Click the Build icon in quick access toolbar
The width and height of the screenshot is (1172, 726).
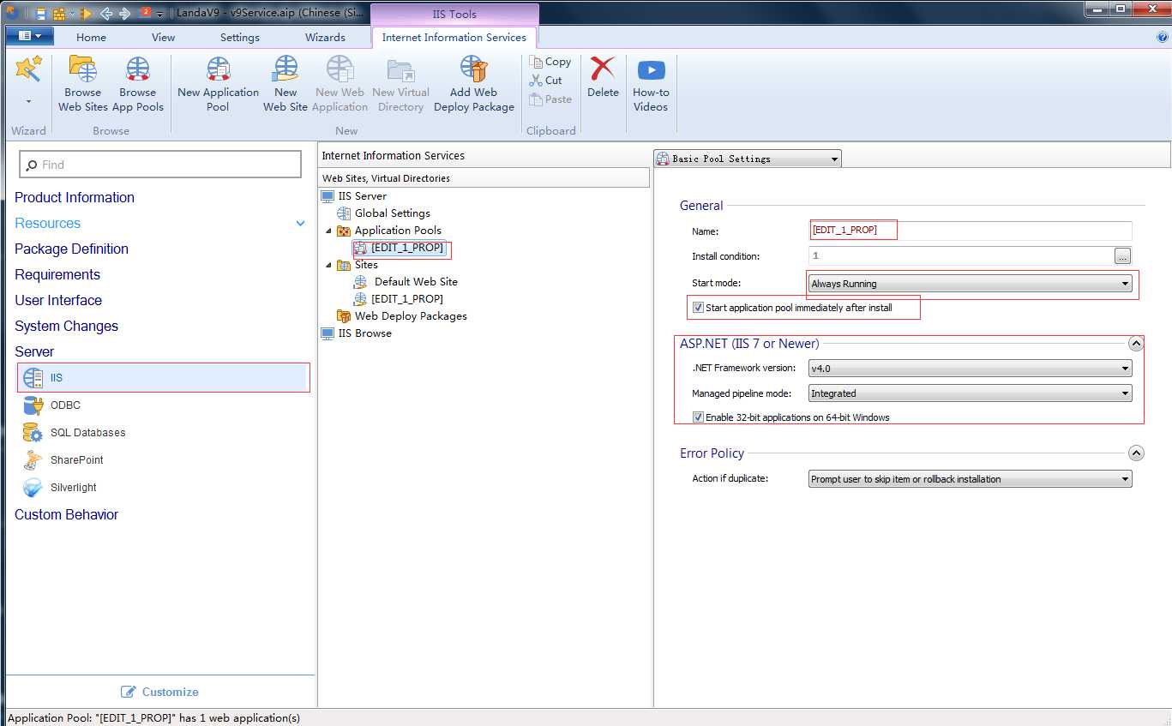59,13
